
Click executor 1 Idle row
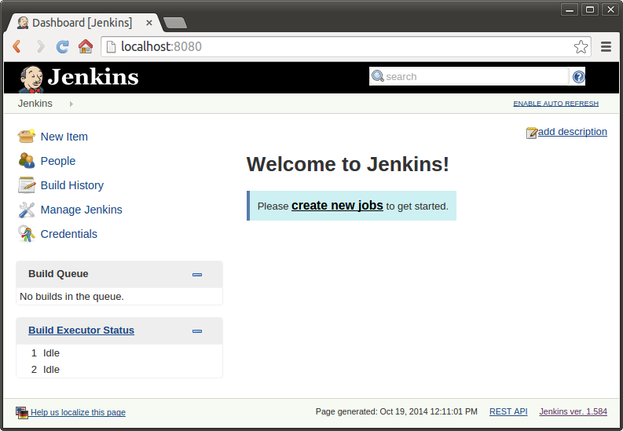pyautogui.click(x=119, y=352)
